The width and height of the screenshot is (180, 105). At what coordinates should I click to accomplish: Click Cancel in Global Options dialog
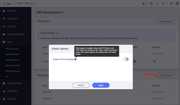point(81,85)
